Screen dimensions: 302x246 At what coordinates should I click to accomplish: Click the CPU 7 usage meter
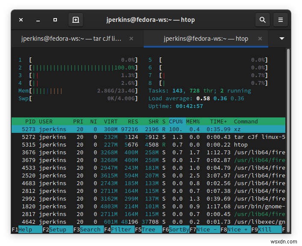[x=208, y=75]
